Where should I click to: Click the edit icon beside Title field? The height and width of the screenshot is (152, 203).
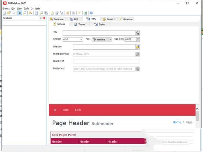point(137,33)
